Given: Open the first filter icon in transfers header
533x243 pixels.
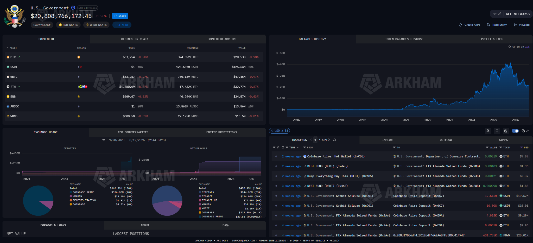Looking at the screenshot, I should [274, 148].
